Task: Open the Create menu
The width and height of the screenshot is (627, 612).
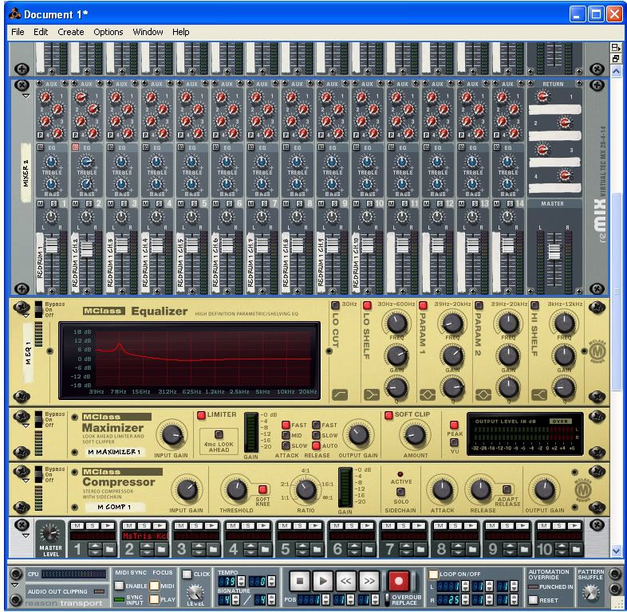Action: pos(70,32)
